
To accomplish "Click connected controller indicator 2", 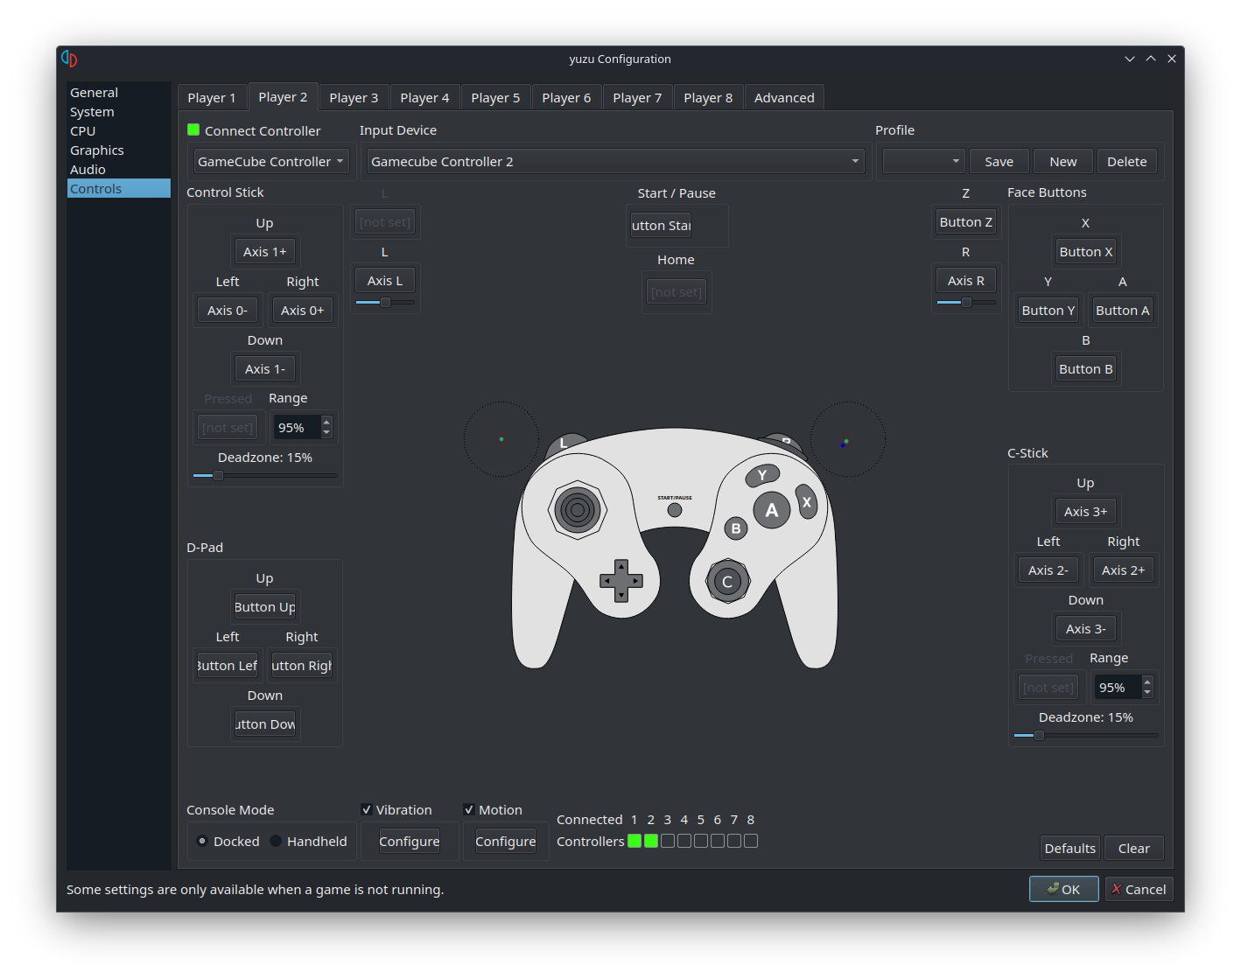I will click(x=651, y=841).
